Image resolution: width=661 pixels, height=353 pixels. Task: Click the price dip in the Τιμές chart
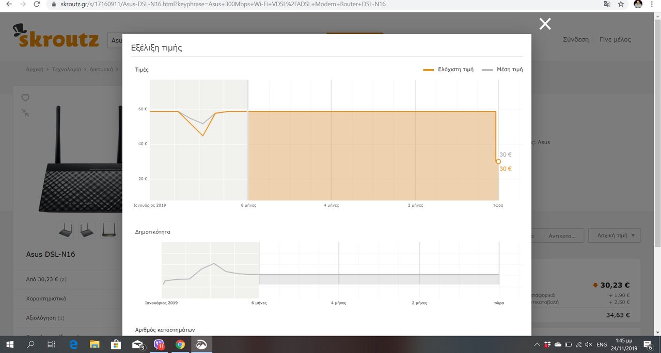coord(203,135)
